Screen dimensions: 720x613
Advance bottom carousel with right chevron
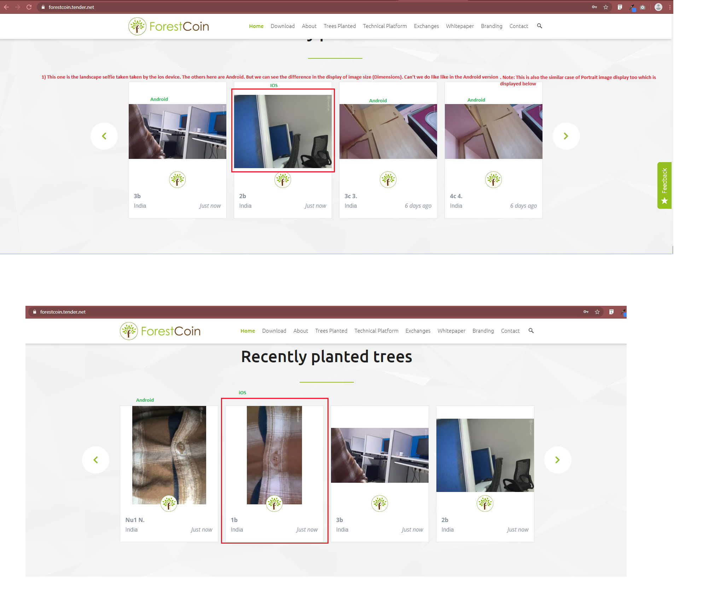tap(557, 460)
